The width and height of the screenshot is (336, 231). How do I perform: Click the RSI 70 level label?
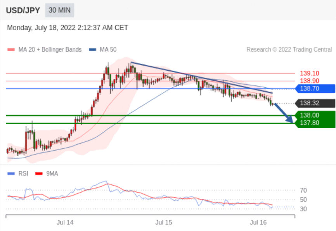303,190
